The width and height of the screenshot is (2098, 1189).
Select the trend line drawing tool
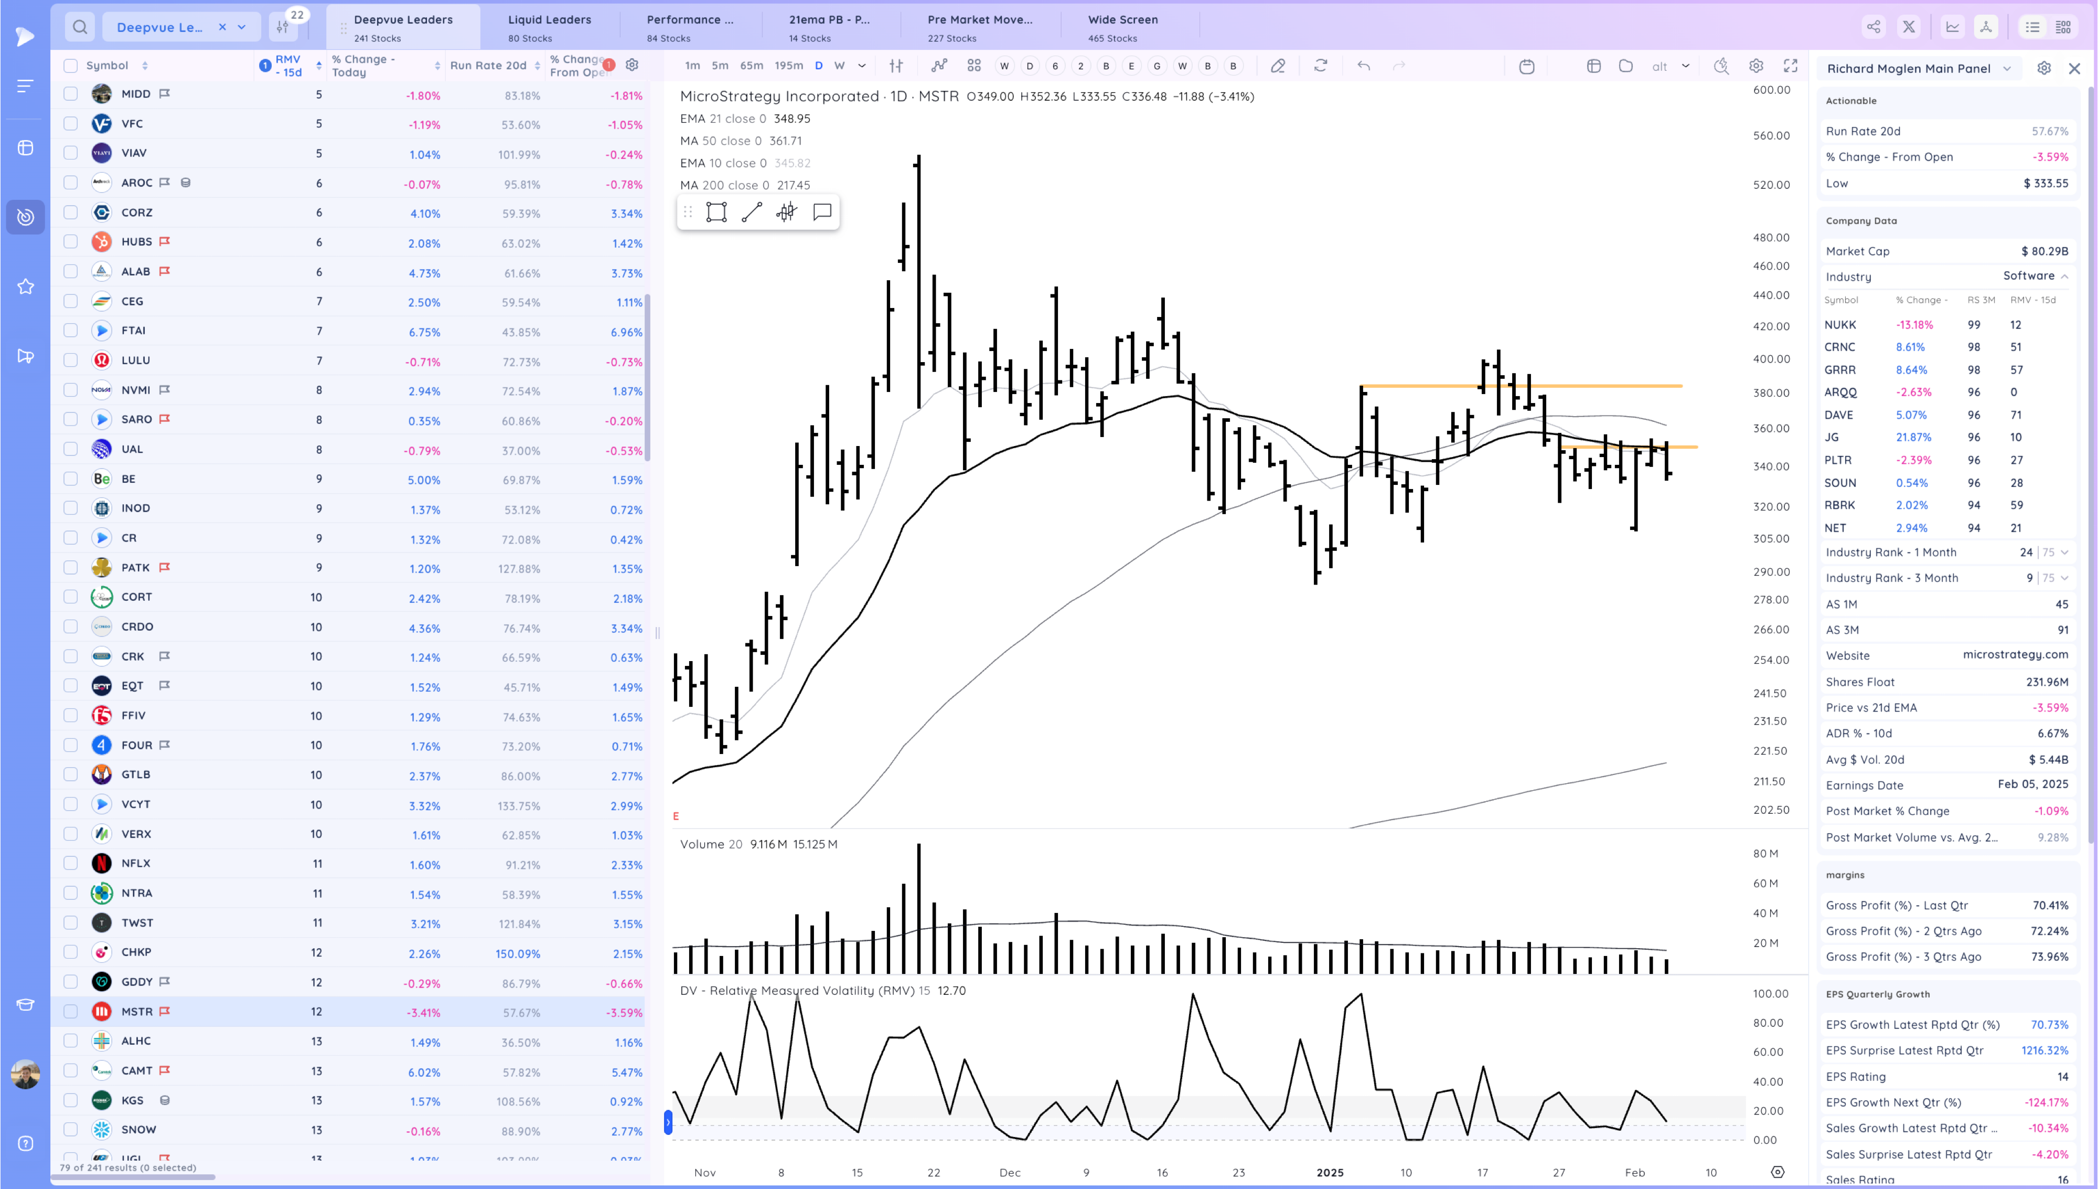752,213
